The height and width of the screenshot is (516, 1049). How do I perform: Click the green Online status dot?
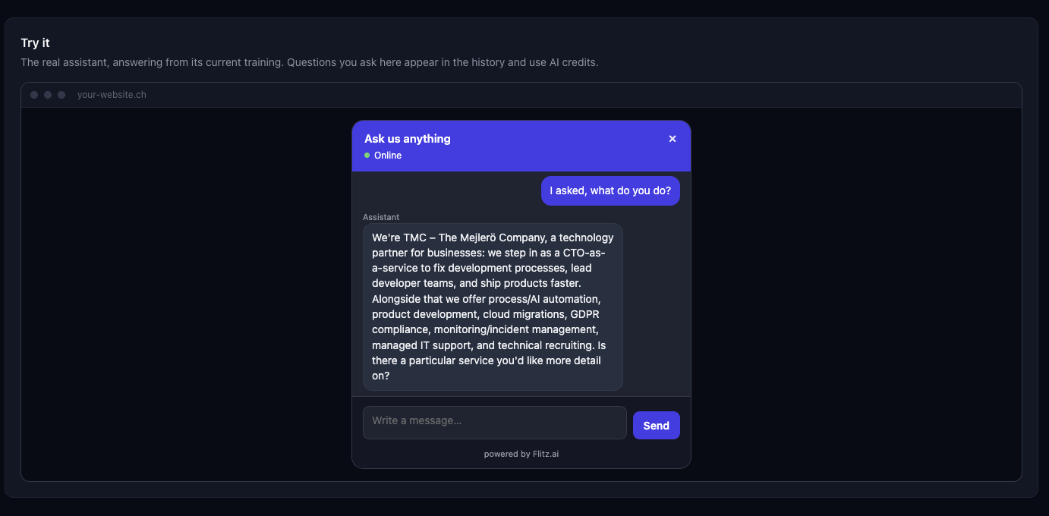[367, 156]
